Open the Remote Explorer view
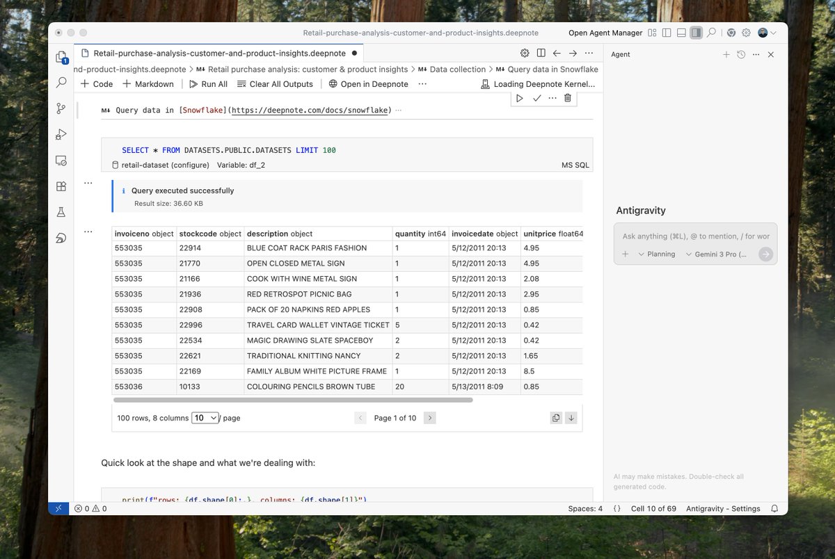This screenshot has width=835, height=559. (61, 160)
